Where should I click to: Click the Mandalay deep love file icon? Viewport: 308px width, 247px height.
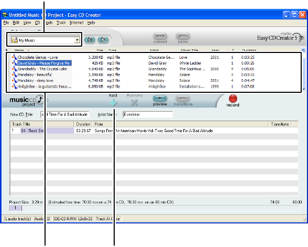tap(14, 80)
